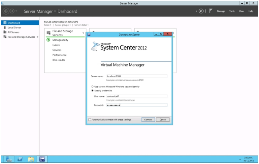
Task: Open BPA results in the File and Storage tile
Action: [59, 60]
